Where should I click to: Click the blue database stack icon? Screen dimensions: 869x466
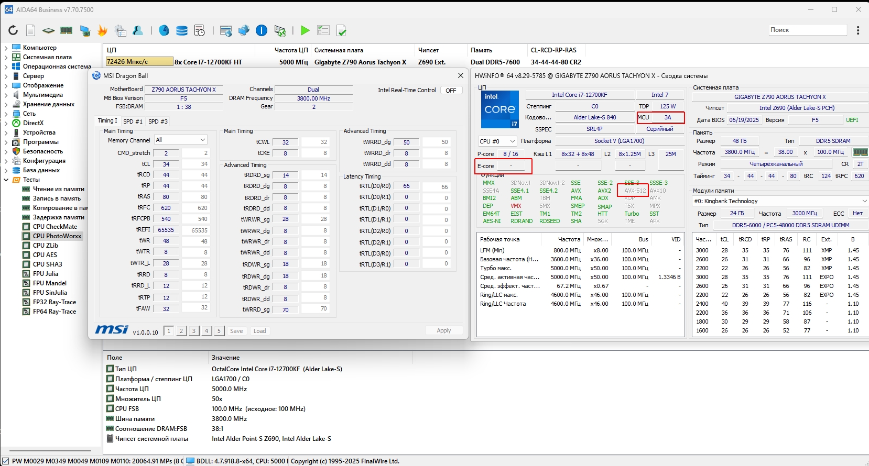click(182, 30)
